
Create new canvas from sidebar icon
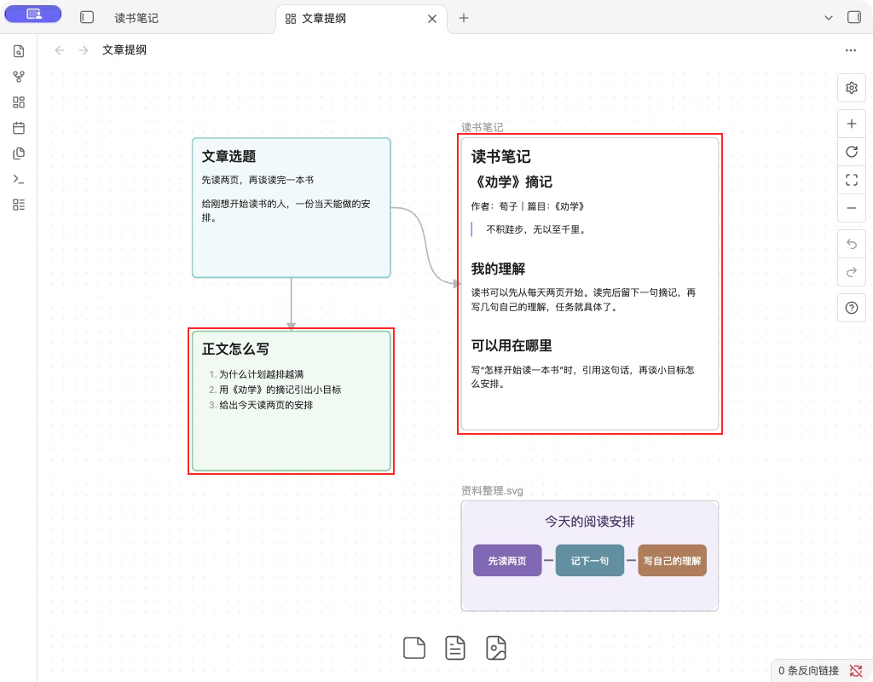(x=19, y=102)
